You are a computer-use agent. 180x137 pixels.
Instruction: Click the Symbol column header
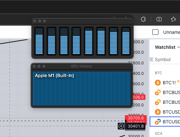[163, 60]
